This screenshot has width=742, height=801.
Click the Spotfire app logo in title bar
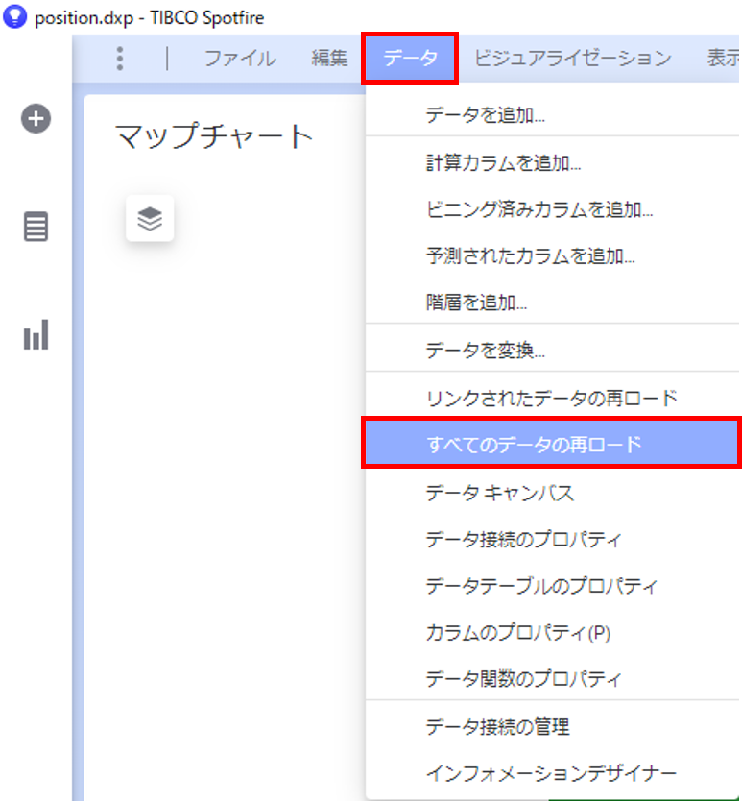[14, 16]
